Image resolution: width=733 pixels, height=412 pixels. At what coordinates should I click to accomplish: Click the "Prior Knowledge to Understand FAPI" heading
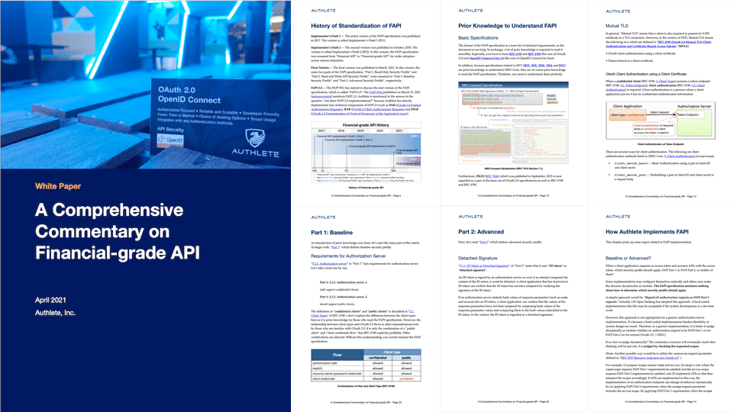pyautogui.click(x=507, y=26)
